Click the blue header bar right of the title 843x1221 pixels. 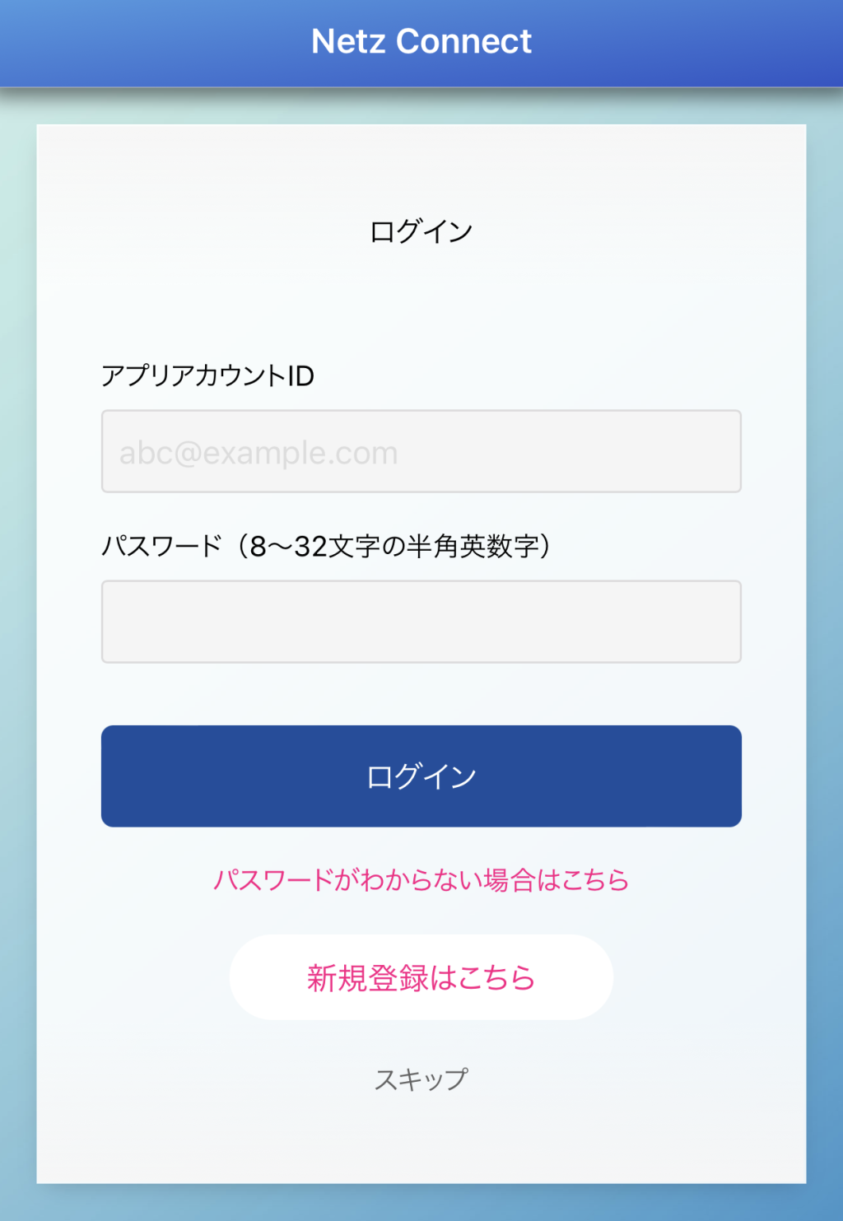tap(692, 43)
